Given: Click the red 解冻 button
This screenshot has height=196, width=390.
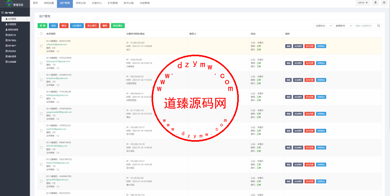Looking at the screenshot, I should point(64,25).
